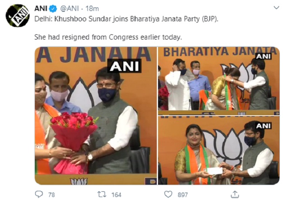This screenshot has width=283, height=200.
Task: Click the retweet arrows icon
Action: click(102, 194)
